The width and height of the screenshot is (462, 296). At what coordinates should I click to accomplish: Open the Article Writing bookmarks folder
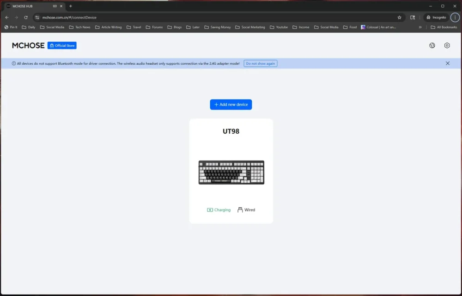point(109,27)
